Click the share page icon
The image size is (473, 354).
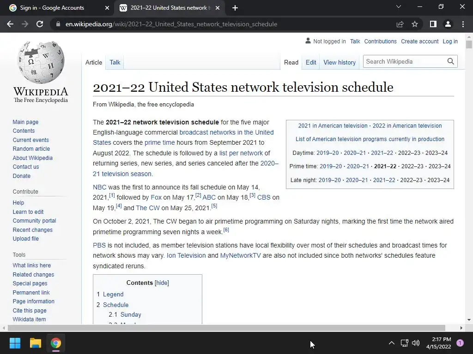coord(400,24)
